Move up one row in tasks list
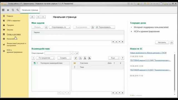Viewport: 178px width, 100px height. pos(116,42)
